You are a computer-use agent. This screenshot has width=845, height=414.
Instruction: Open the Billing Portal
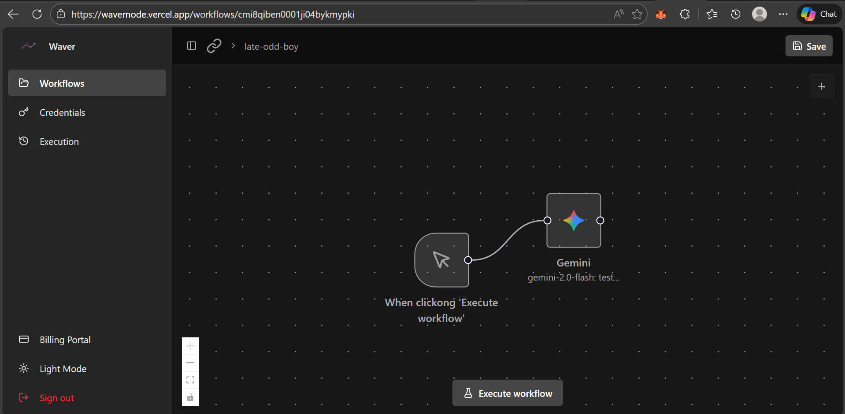click(65, 340)
